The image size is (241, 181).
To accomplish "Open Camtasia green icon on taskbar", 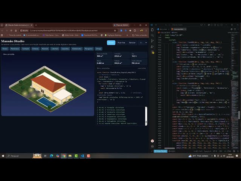I will [x=76, y=156].
